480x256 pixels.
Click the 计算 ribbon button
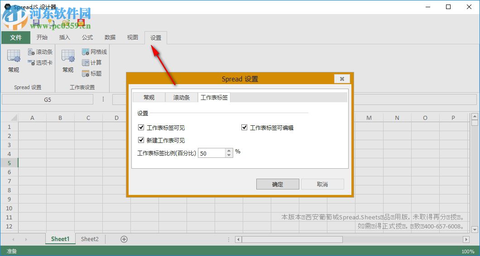[92, 63]
